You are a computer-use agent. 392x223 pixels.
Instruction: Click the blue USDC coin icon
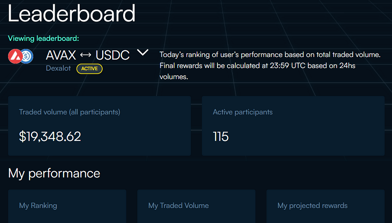point(27,57)
